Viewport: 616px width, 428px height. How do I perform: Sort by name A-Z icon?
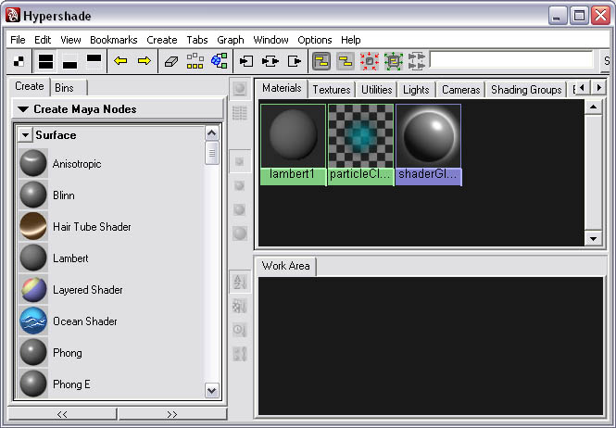coord(240,282)
